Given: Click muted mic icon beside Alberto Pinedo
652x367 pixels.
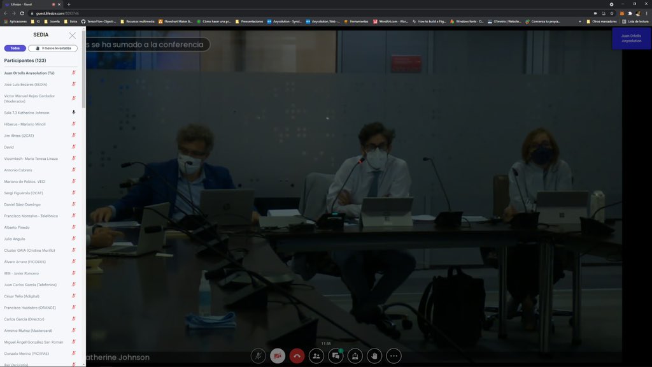Looking at the screenshot, I should coord(74,227).
